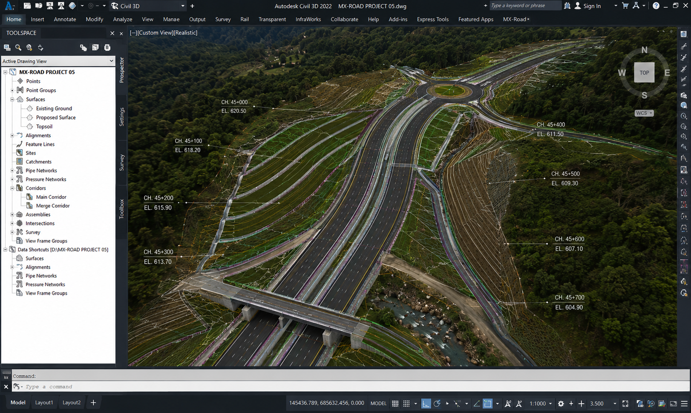The image size is (691, 413).
Task: Toggle auto-add annotation scales icon
Action: tap(518, 403)
